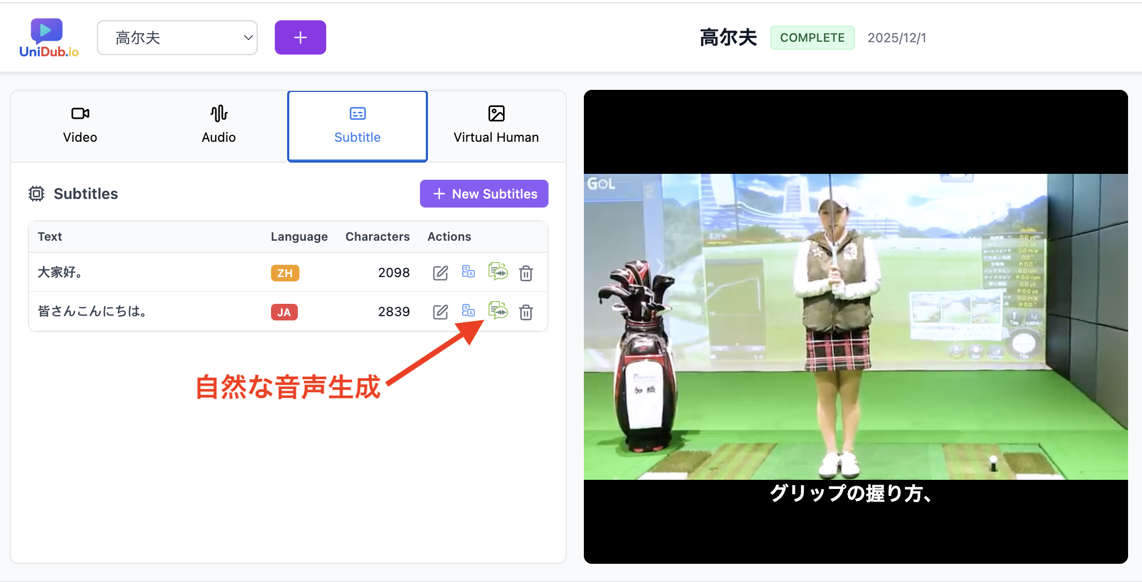Image resolution: width=1142 pixels, height=582 pixels.
Task: Select the ZH language badge
Action: pyautogui.click(x=285, y=273)
